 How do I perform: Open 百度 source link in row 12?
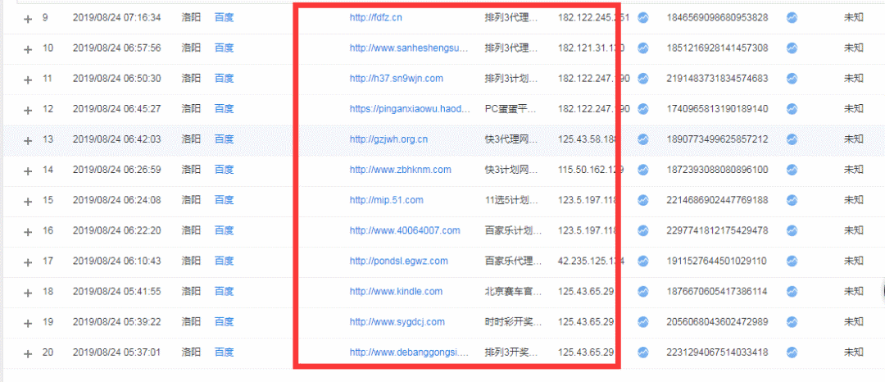click(224, 108)
